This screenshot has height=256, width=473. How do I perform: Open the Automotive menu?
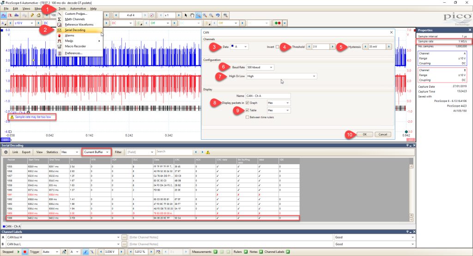78,8
